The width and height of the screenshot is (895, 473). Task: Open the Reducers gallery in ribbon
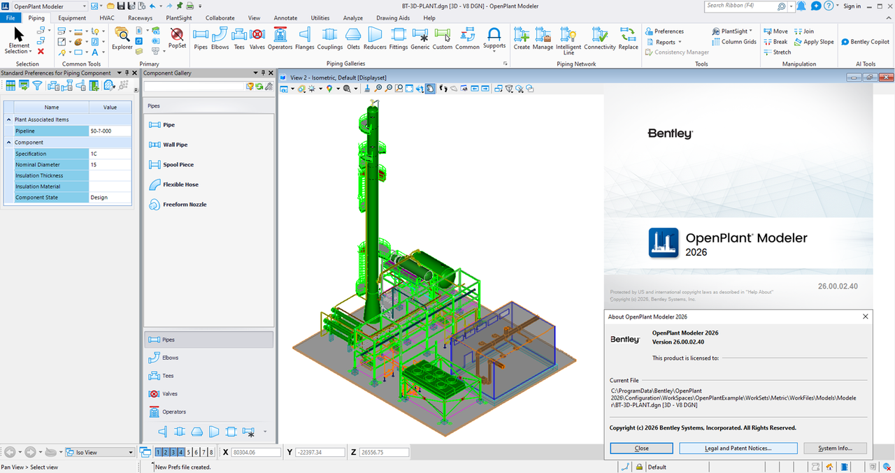click(x=375, y=38)
